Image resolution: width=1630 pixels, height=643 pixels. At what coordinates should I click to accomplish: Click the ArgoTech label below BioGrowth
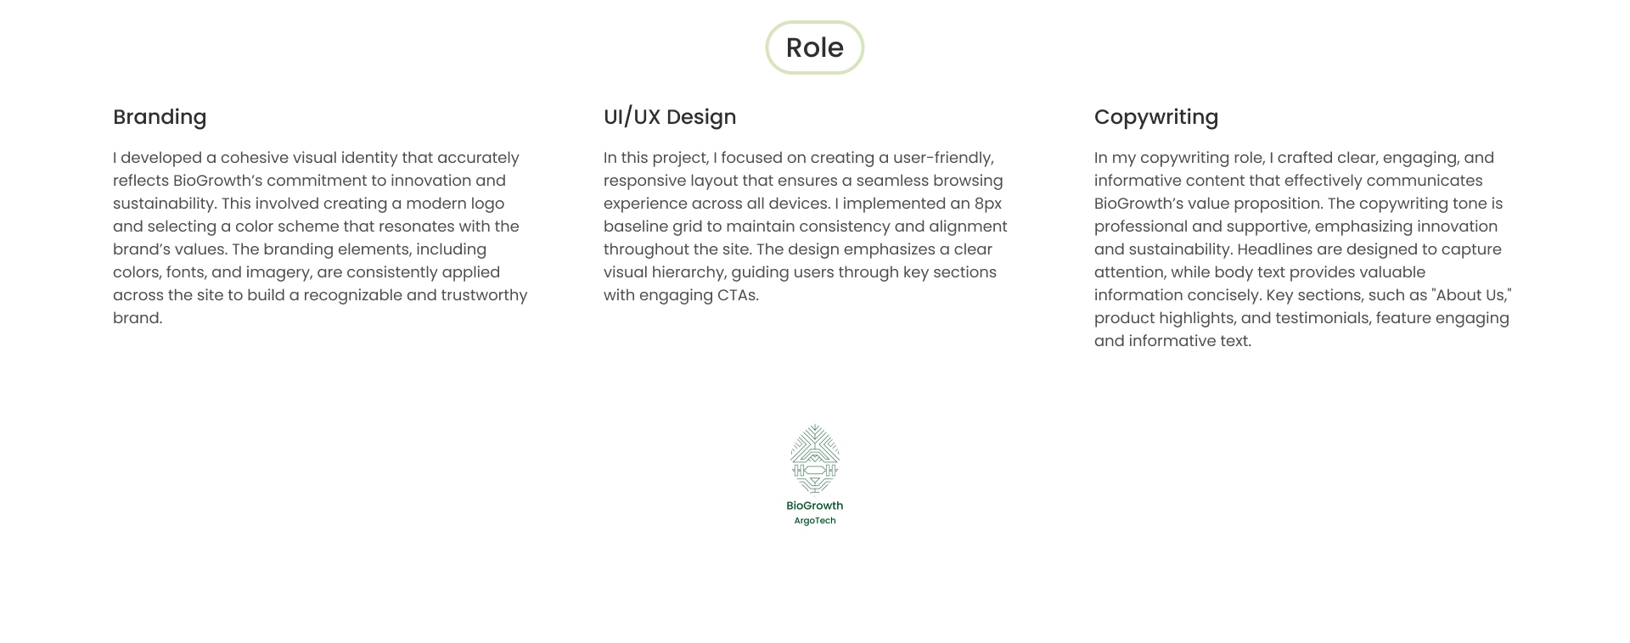click(x=815, y=521)
